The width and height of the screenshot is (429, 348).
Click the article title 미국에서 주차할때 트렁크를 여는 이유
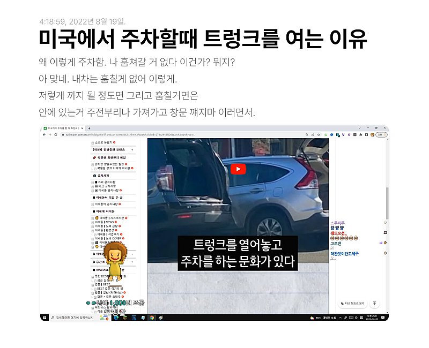click(203, 39)
